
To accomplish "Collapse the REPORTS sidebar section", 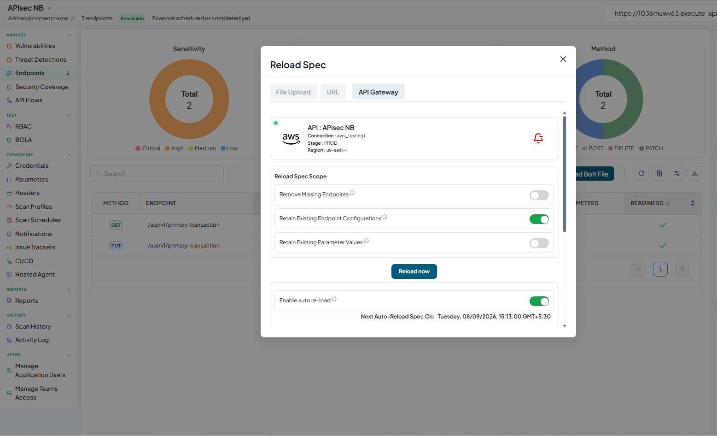I will pos(69,289).
